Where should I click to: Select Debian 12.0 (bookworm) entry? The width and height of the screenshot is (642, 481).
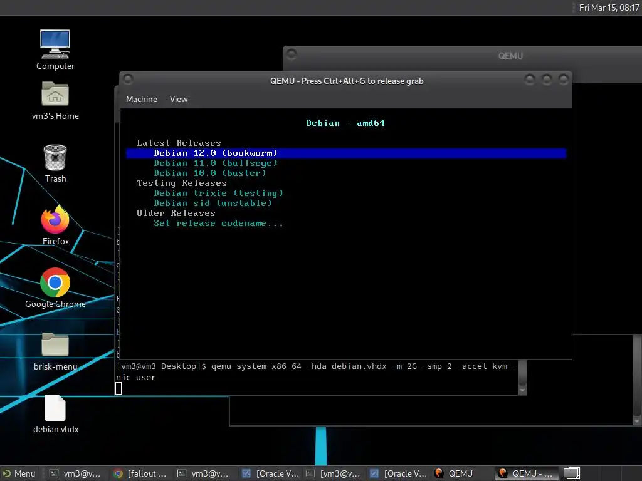pyautogui.click(x=346, y=153)
